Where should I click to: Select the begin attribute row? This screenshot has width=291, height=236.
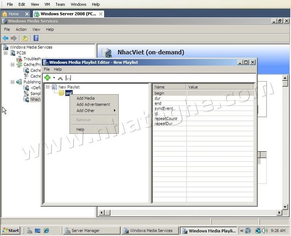tap(203, 93)
